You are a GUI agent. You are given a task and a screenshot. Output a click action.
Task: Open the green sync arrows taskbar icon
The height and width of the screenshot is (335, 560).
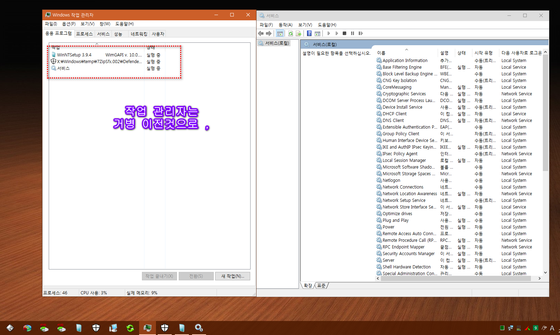pos(130,328)
